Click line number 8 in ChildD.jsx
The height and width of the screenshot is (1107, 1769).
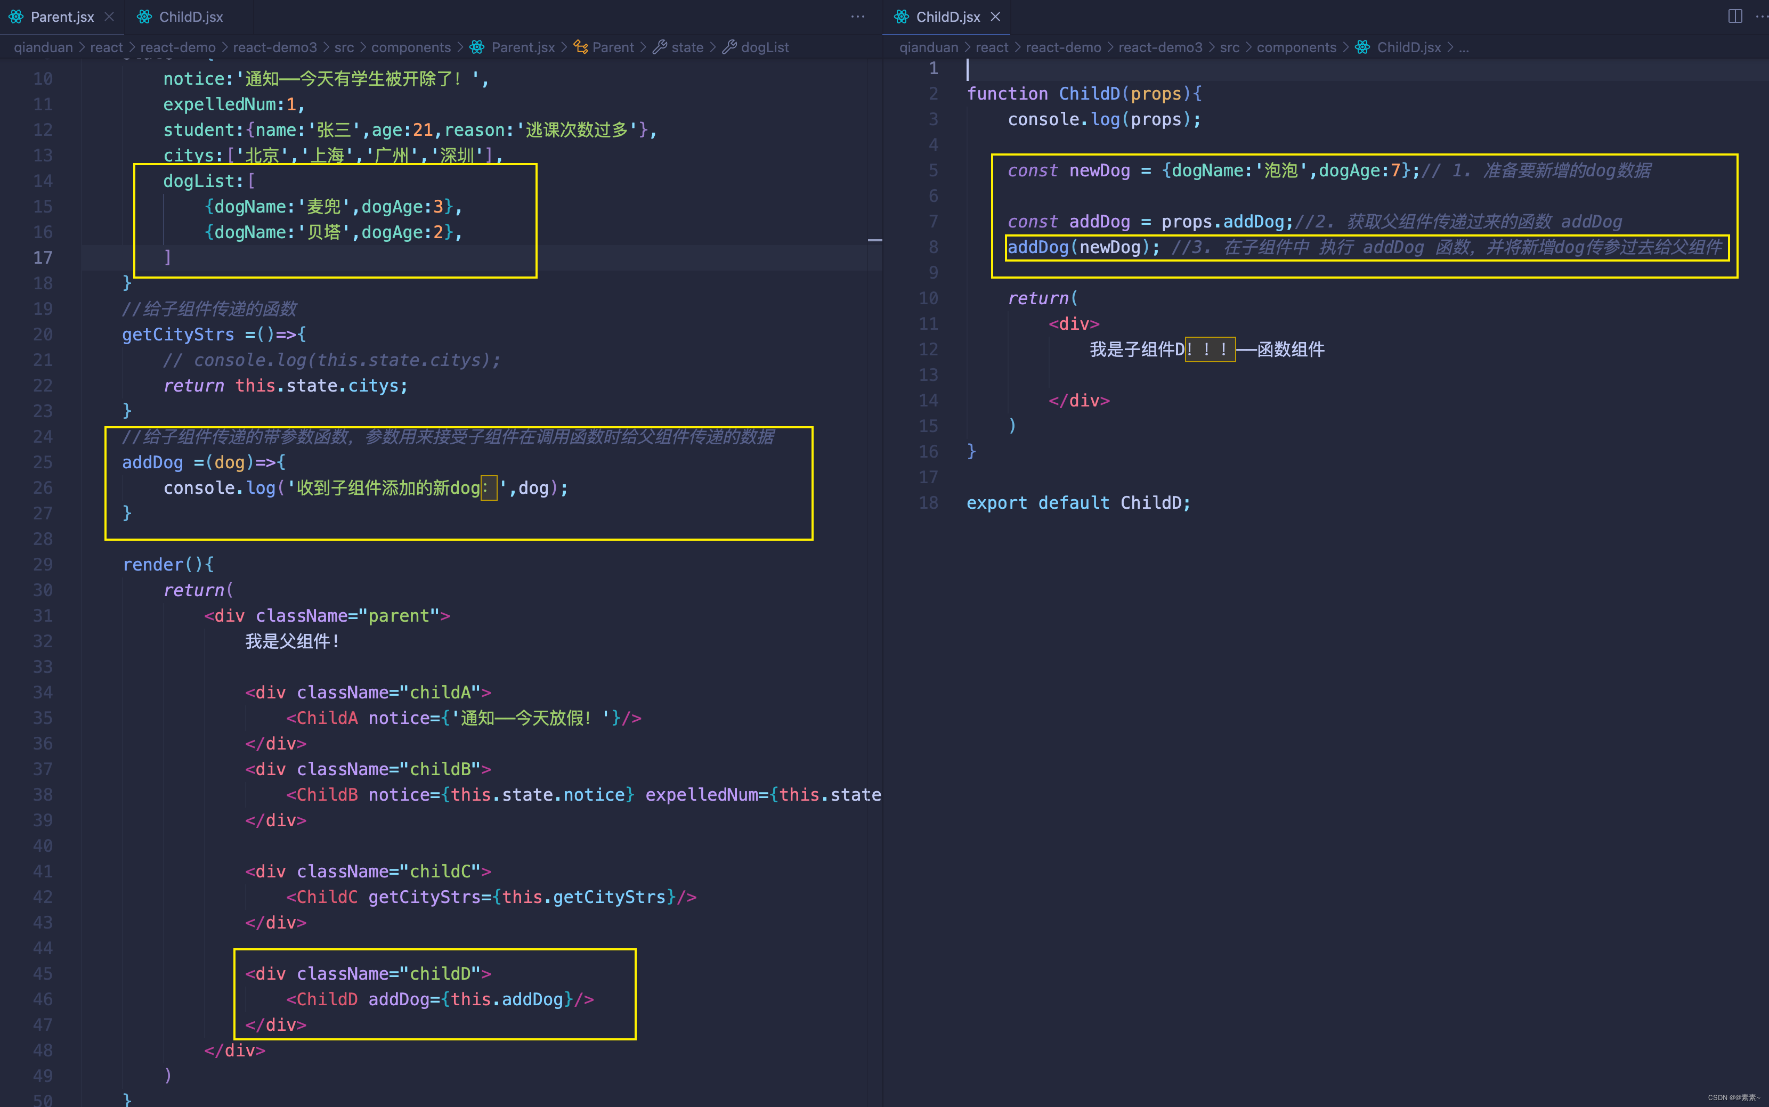[933, 248]
